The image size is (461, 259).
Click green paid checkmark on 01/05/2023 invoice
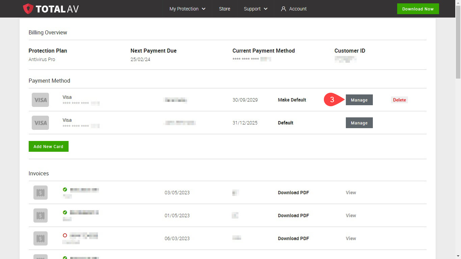tap(65, 212)
